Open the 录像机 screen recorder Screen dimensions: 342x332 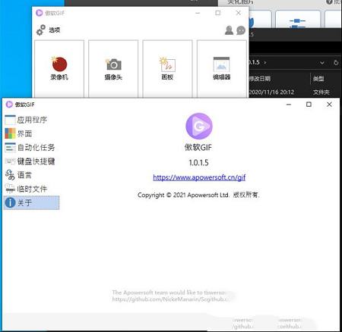pos(59,68)
